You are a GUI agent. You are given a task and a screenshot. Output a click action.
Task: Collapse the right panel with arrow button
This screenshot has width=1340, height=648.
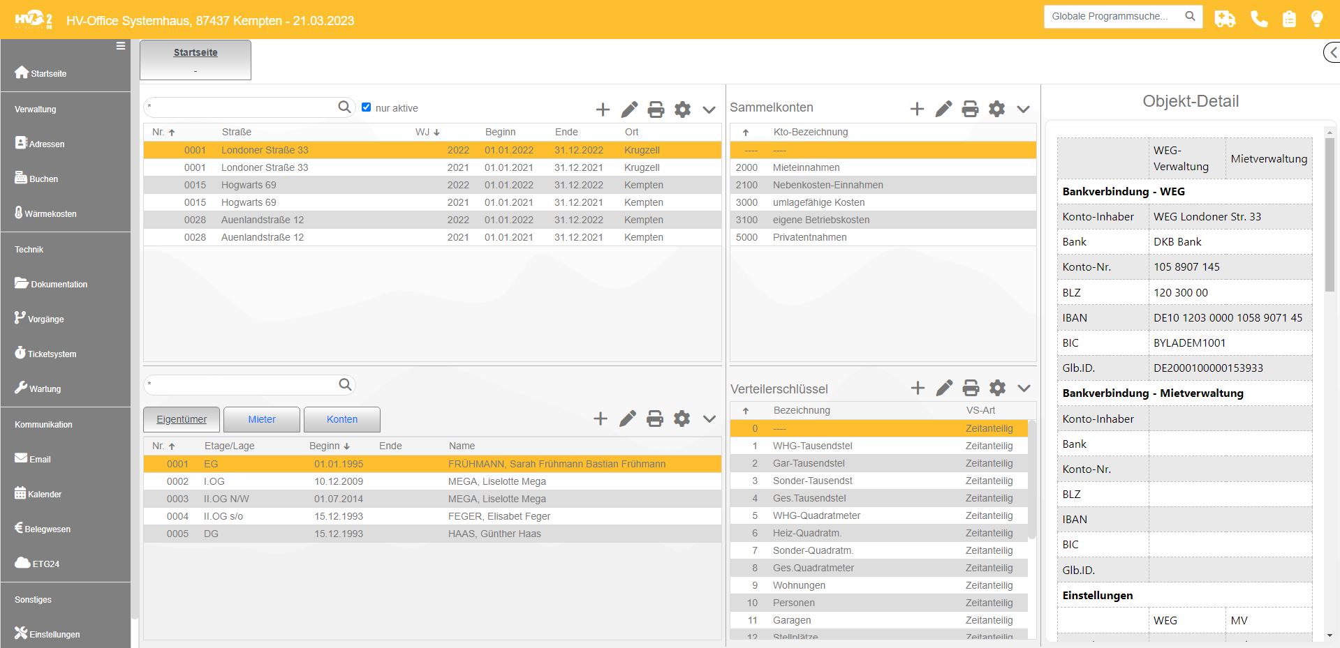(1332, 52)
